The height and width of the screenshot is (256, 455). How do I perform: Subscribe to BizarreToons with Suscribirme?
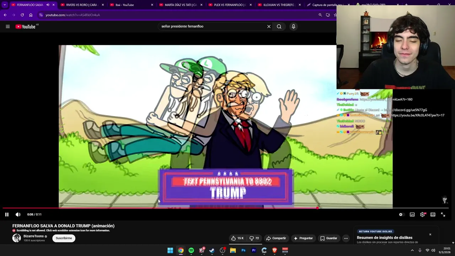64,238
